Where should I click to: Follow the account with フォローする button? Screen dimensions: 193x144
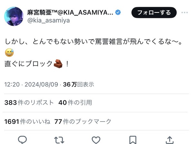pyautogui.click(x=154, y=12)
